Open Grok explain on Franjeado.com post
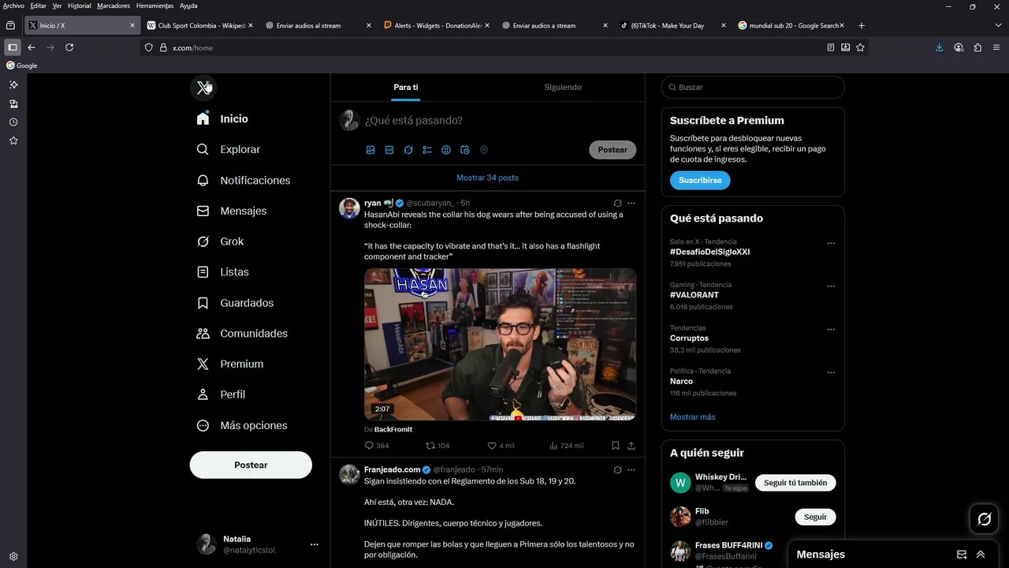 [x=618, y=469]
